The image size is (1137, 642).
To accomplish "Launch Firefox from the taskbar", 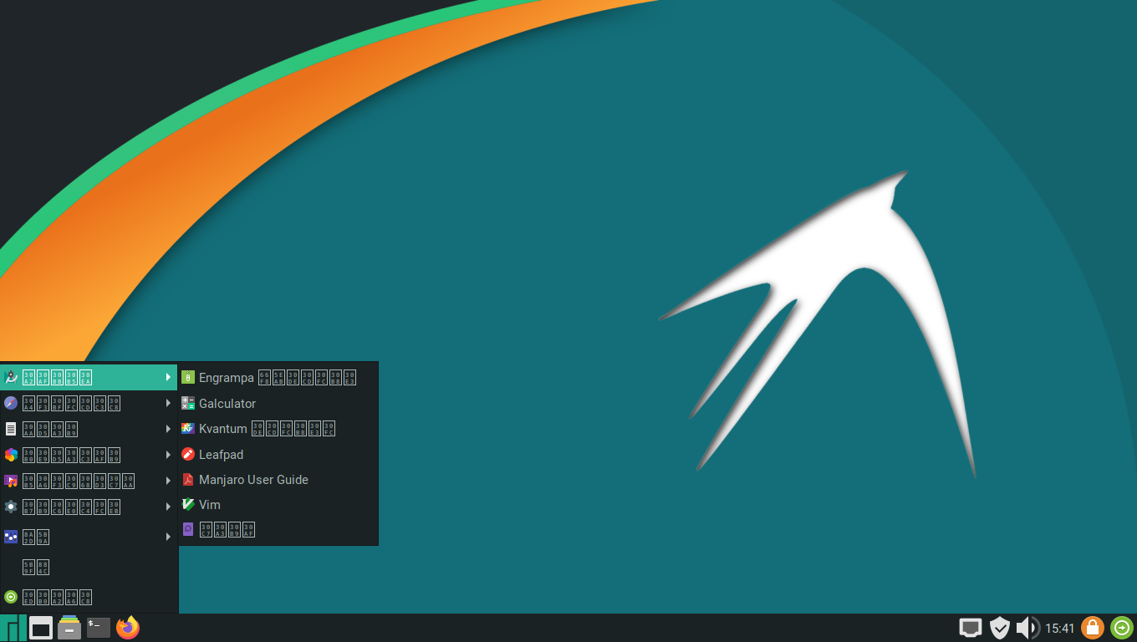I will [128, 628].
